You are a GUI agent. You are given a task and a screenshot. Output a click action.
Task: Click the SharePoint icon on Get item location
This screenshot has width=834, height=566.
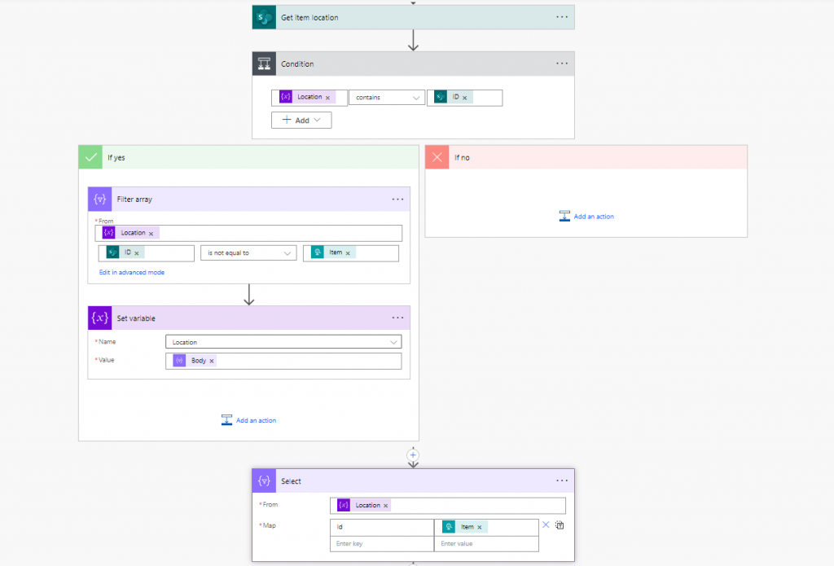click(x=265, y=17)
